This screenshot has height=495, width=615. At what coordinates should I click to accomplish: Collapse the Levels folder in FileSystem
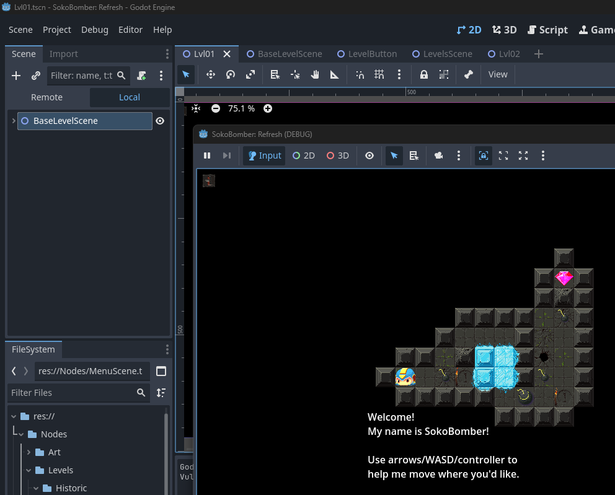(29, 470)
